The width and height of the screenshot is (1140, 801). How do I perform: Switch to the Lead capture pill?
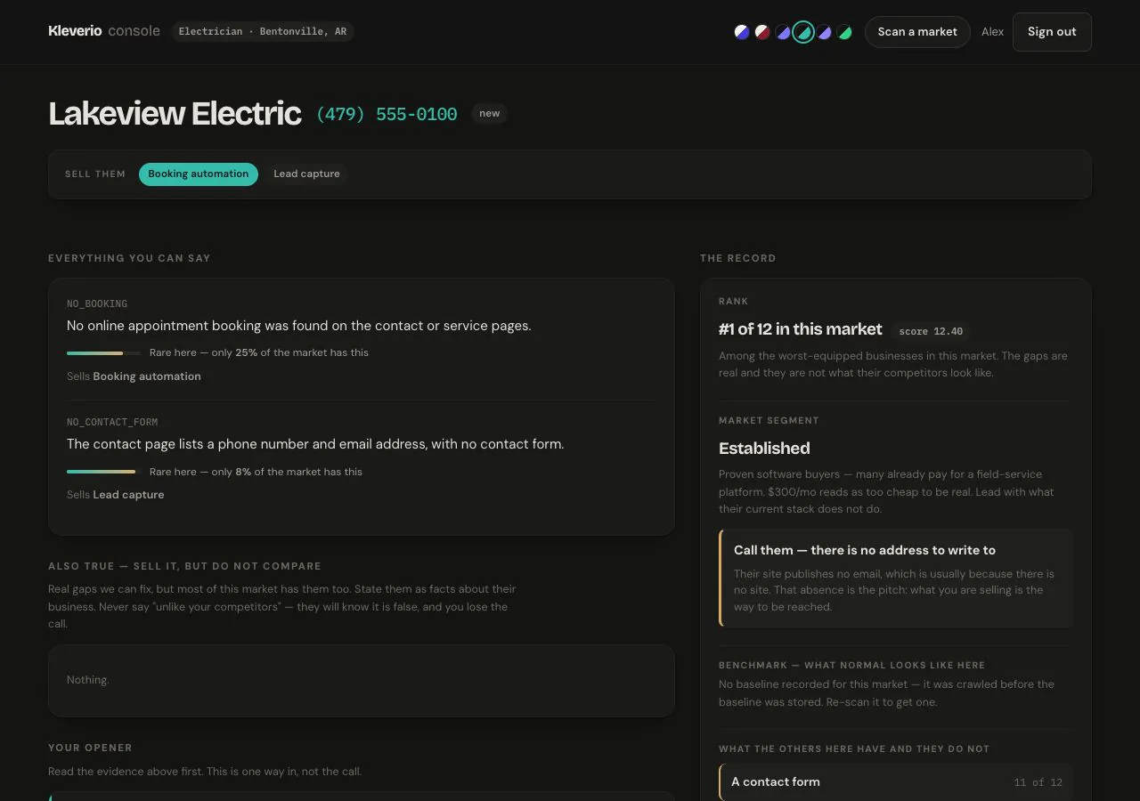pyautogui.click(x=306, y=174)
